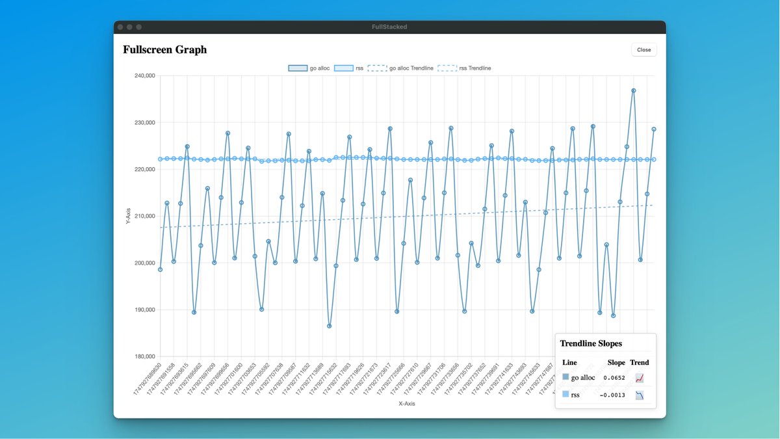Click the dashed go alloc Trendline legend icon
This screenshot has height=439, width=780.
coord(377,68)
